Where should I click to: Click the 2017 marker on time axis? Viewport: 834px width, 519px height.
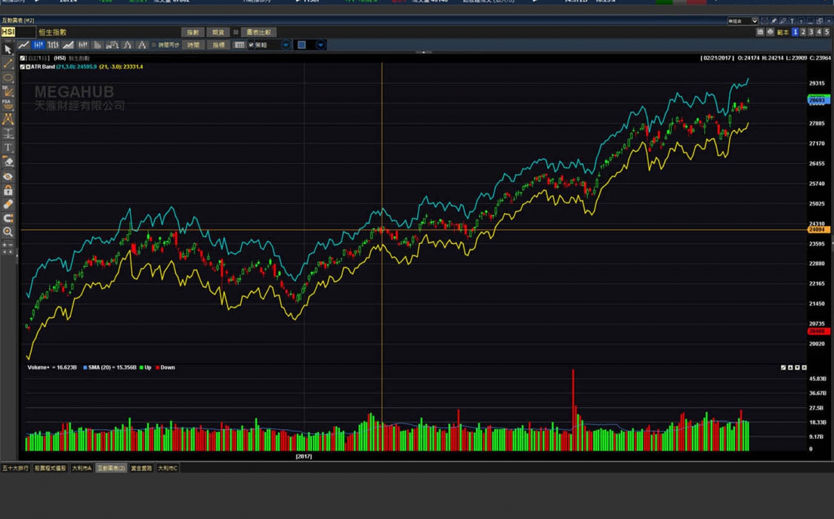[303, 457]
